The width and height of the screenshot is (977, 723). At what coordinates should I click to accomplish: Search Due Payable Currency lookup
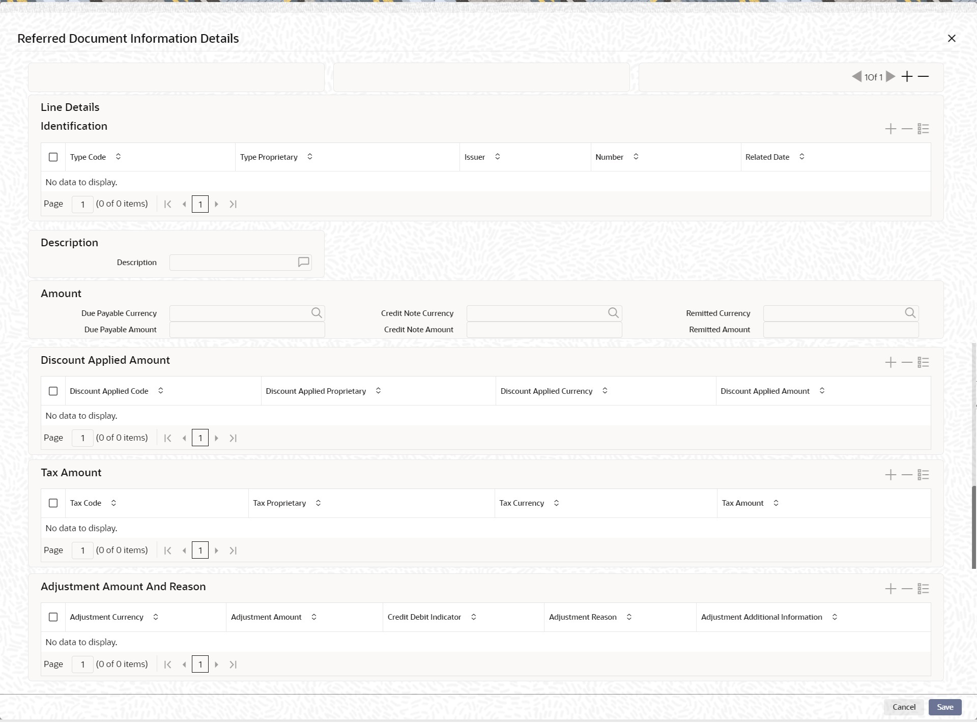[317, 313]
